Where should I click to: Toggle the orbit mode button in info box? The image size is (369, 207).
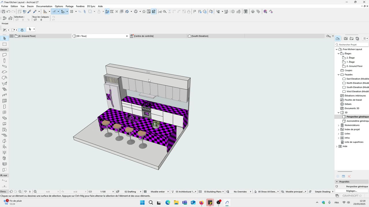tap(22, 30)
